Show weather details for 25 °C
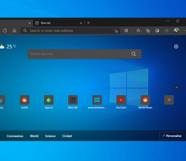The image size is (186, 161). tap(8, 46)
